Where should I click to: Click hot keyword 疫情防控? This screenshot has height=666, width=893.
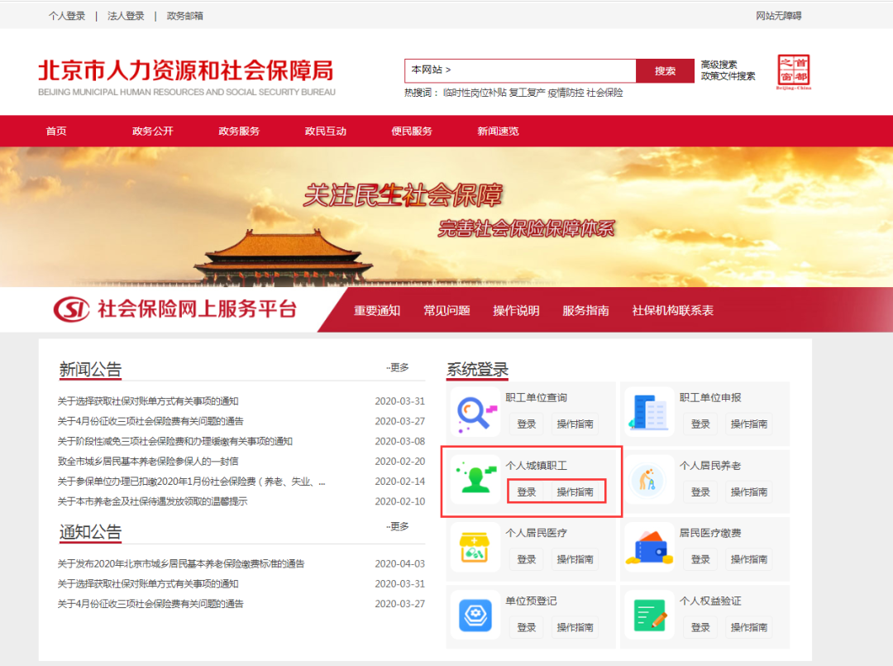566,93
